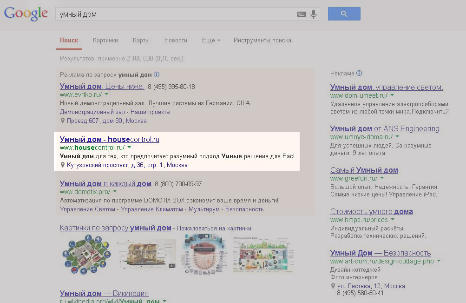Expand arrow next to www.umnye-doma.ru/
The image size is (466, 303).
click(x=397, y=137)
